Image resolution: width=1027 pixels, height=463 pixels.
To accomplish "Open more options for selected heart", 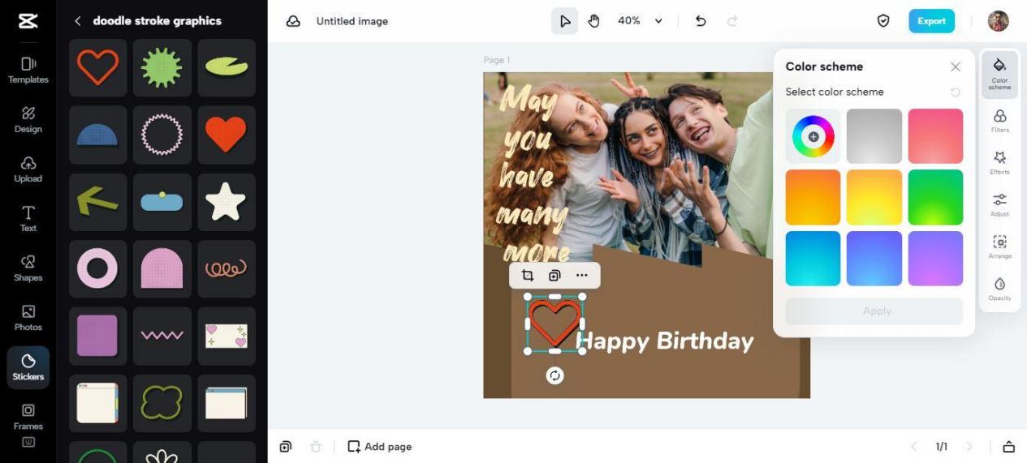I will click(x=582, y=276).
